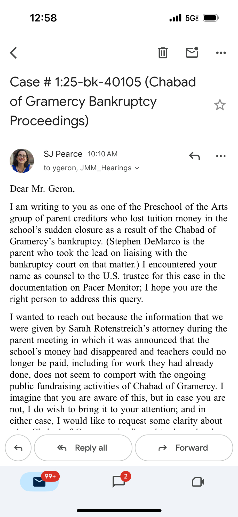The width and height of the screenshot is (238, 517).
Task: Go back using the back arrow
Action: coord(14,53)
